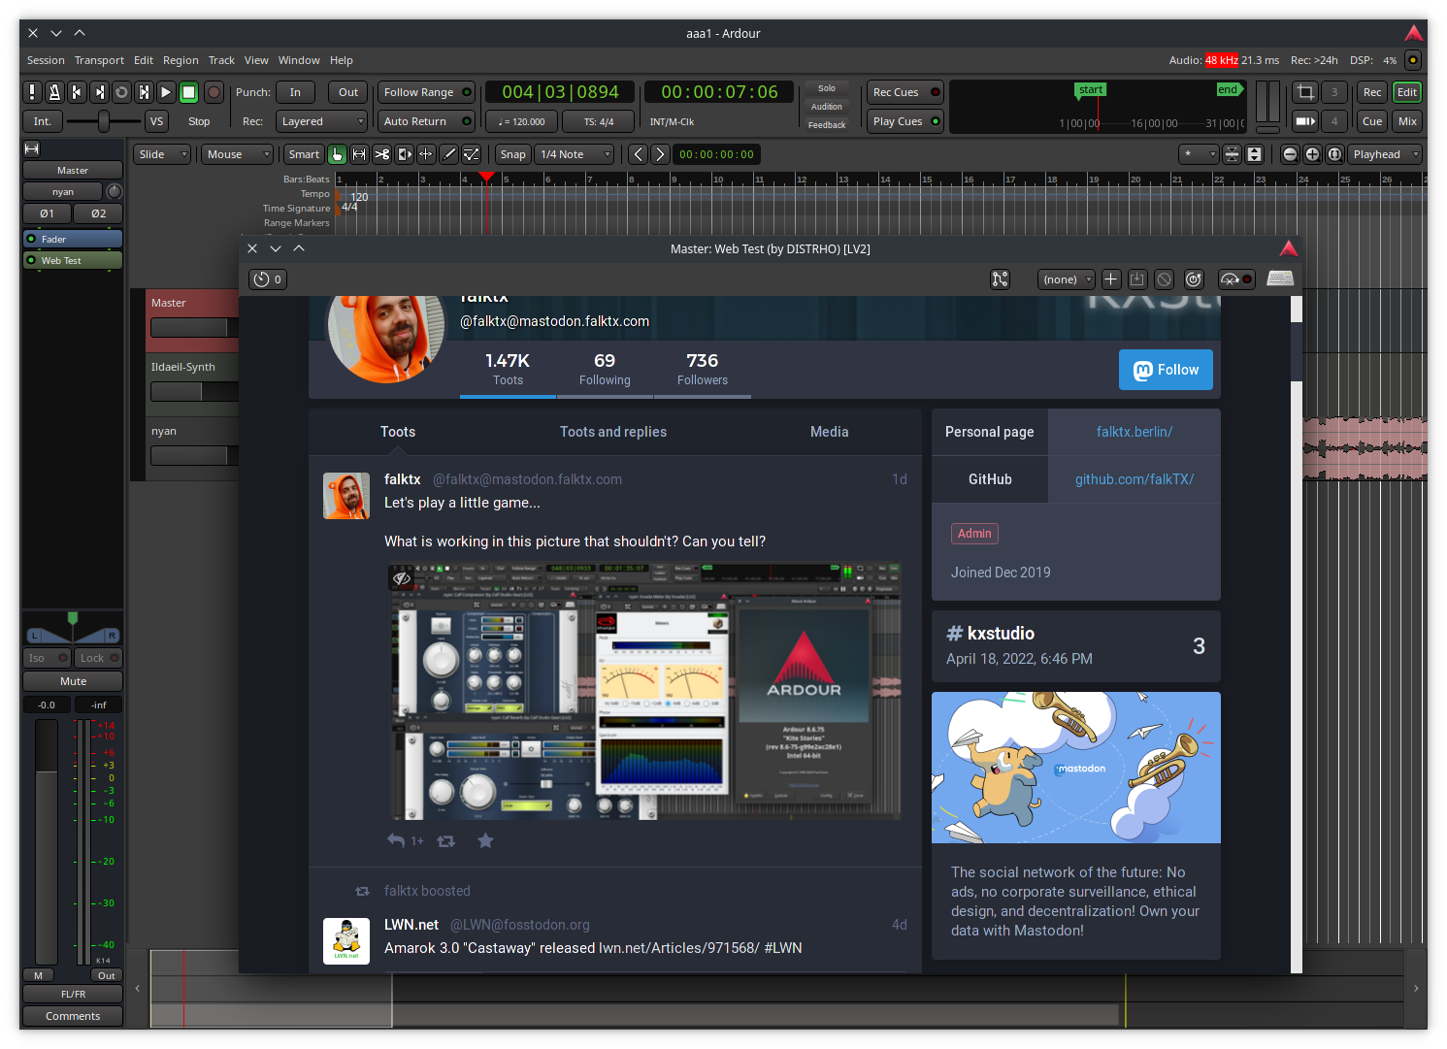Toggle Play Cues
Viewport: 1447px width, 1049px height.
click(904, 121)
